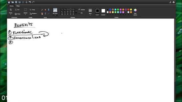Select the orange Eraser tool

42,14
